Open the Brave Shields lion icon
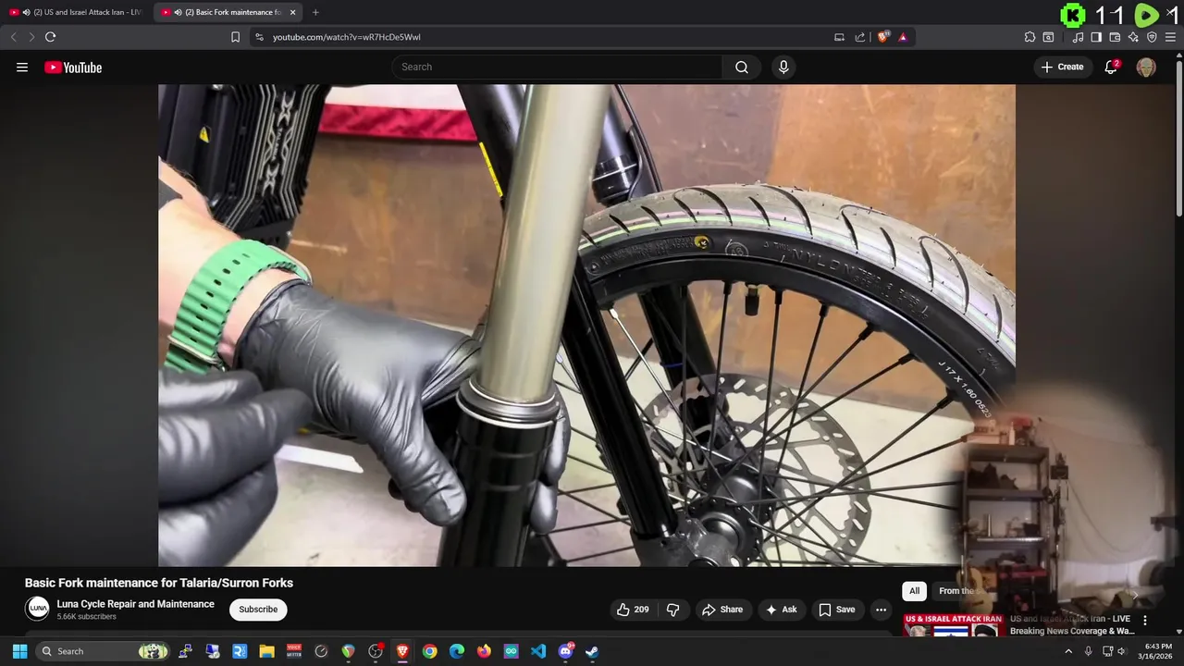1184x666 pixels. [x=883, y=37]
